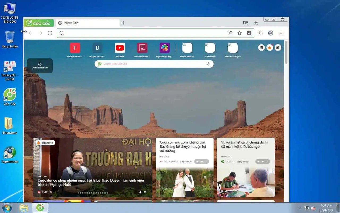This screenshot has width=340, height=213.
Task: Click the Cốc Cốc menu button
Action: tap(39, 23)
